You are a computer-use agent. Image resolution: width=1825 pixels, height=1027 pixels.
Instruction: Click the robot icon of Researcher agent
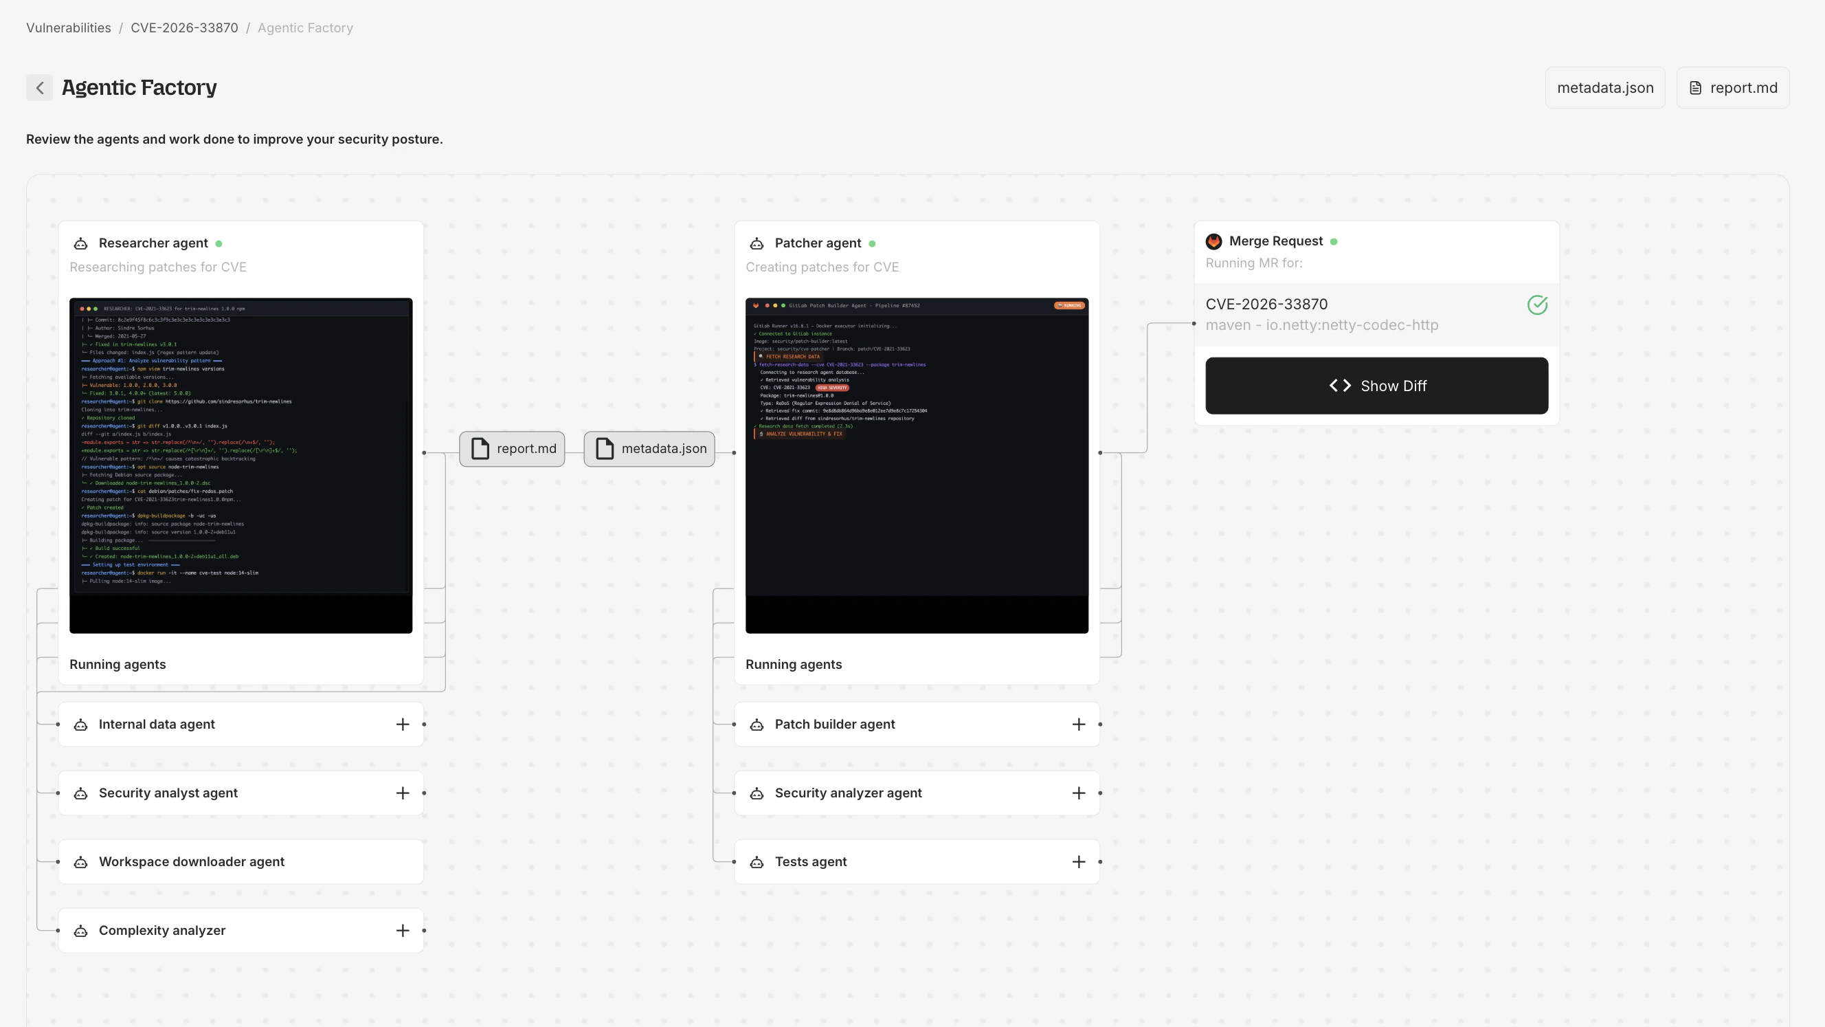pos(81,244)
